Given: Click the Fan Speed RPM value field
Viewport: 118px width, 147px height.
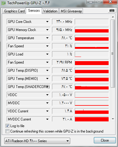Looking at the screenshot, I should pyautogui.click(x=63, y=62).
